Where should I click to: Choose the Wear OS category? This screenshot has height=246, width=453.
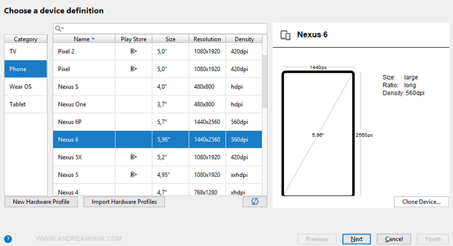[x=25, y=87]
